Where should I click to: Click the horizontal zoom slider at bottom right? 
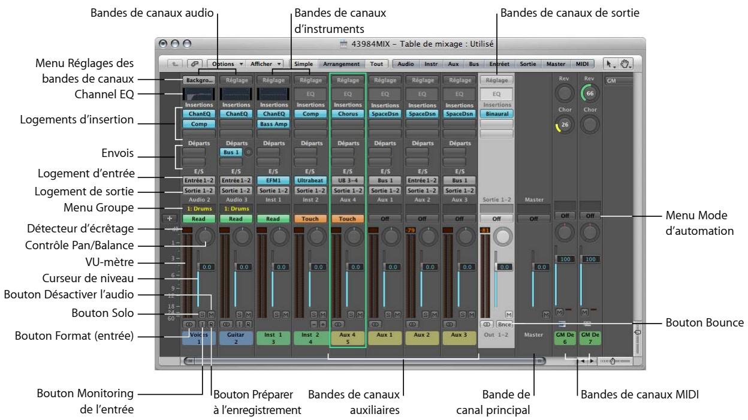(x=613, y=361)
